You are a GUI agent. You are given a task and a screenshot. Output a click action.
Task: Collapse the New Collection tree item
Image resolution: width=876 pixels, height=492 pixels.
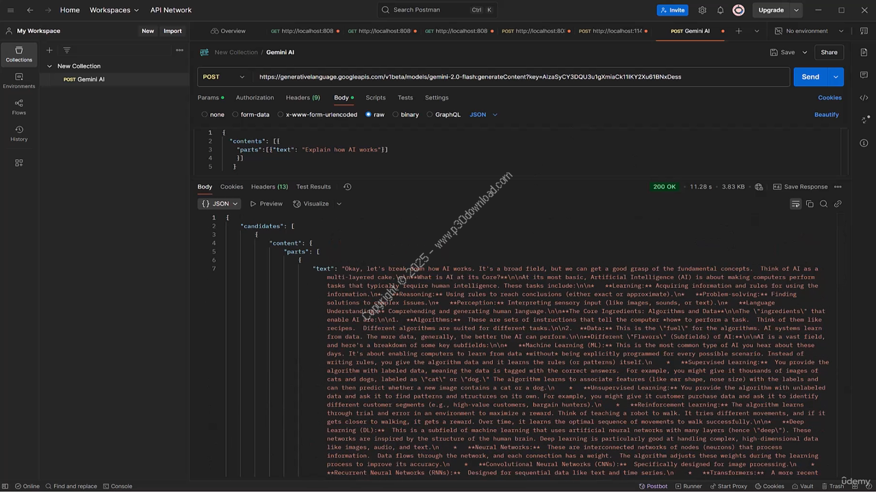[49, 66]
